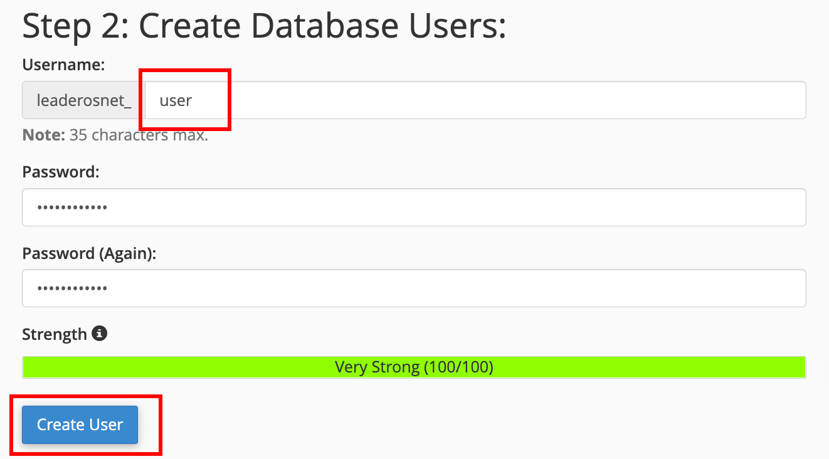Click the Create User button
The width and height of the screenshot is (829, 459).
[80, 425]
